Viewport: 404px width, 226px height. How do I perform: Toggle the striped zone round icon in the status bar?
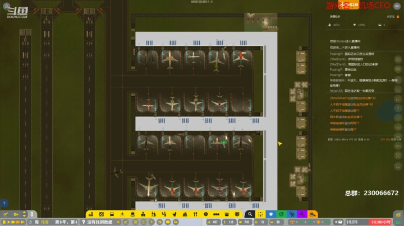(136, 222)
